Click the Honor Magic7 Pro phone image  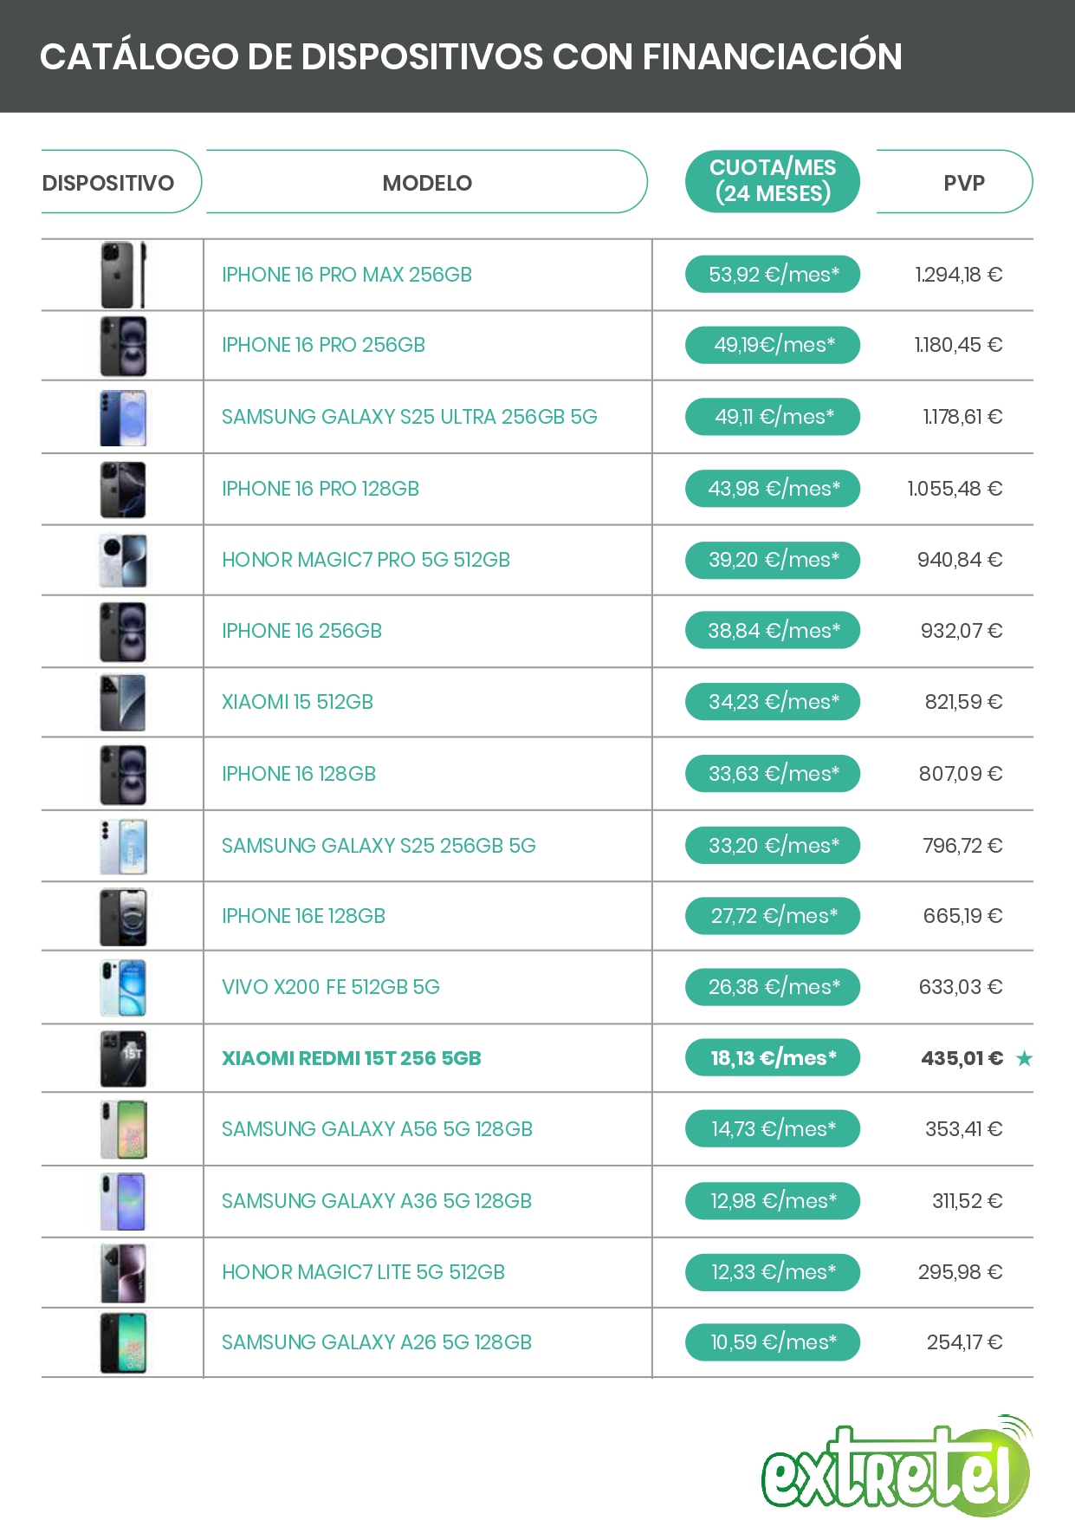[x=123, y=561]
